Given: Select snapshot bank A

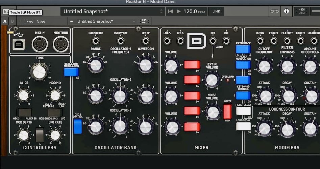Looking at the screenshot, I should (5, 21).
